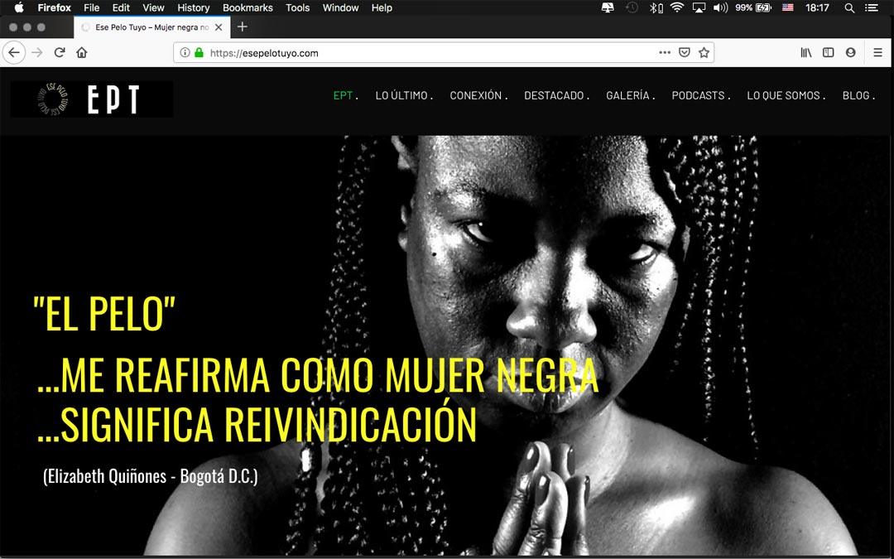
Task: Open the PODCASTS page link
Action: [698, 95]
